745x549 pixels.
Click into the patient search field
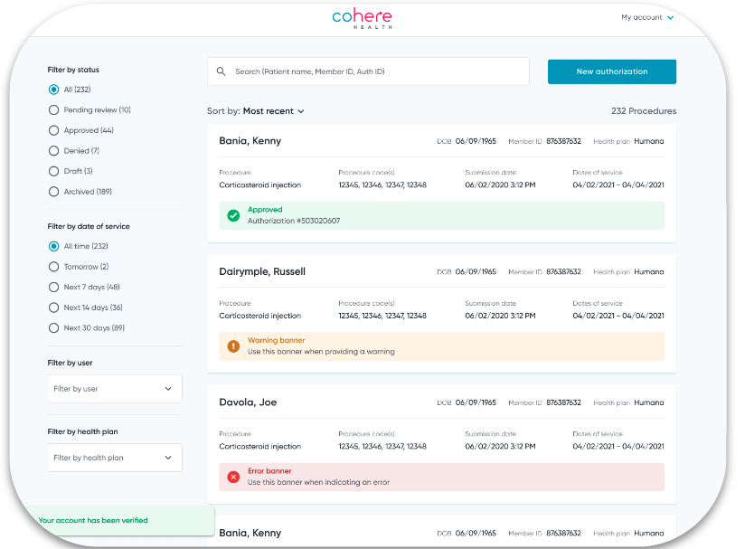pyautogui.click(x=368, y=71)
